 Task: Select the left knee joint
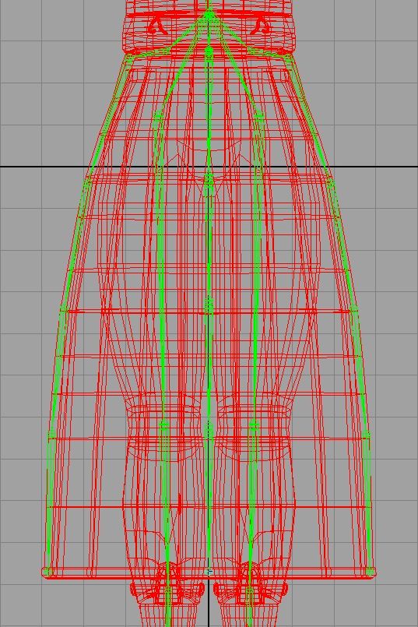pos(163,425)
